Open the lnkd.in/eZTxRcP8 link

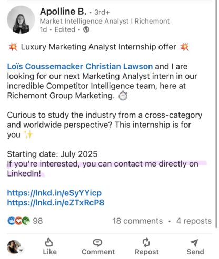[x=56, y=203]
